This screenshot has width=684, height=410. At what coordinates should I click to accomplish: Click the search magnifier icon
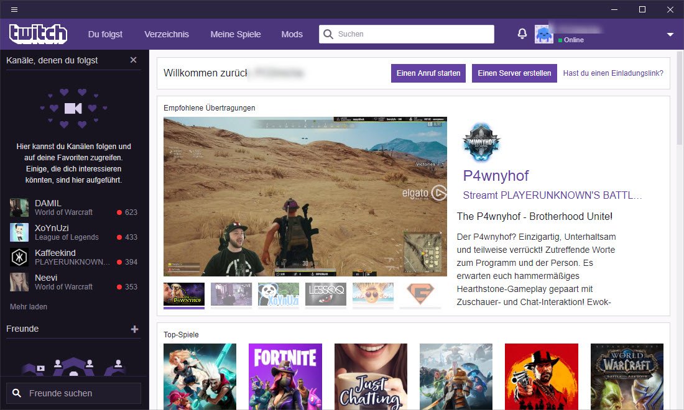328,34
